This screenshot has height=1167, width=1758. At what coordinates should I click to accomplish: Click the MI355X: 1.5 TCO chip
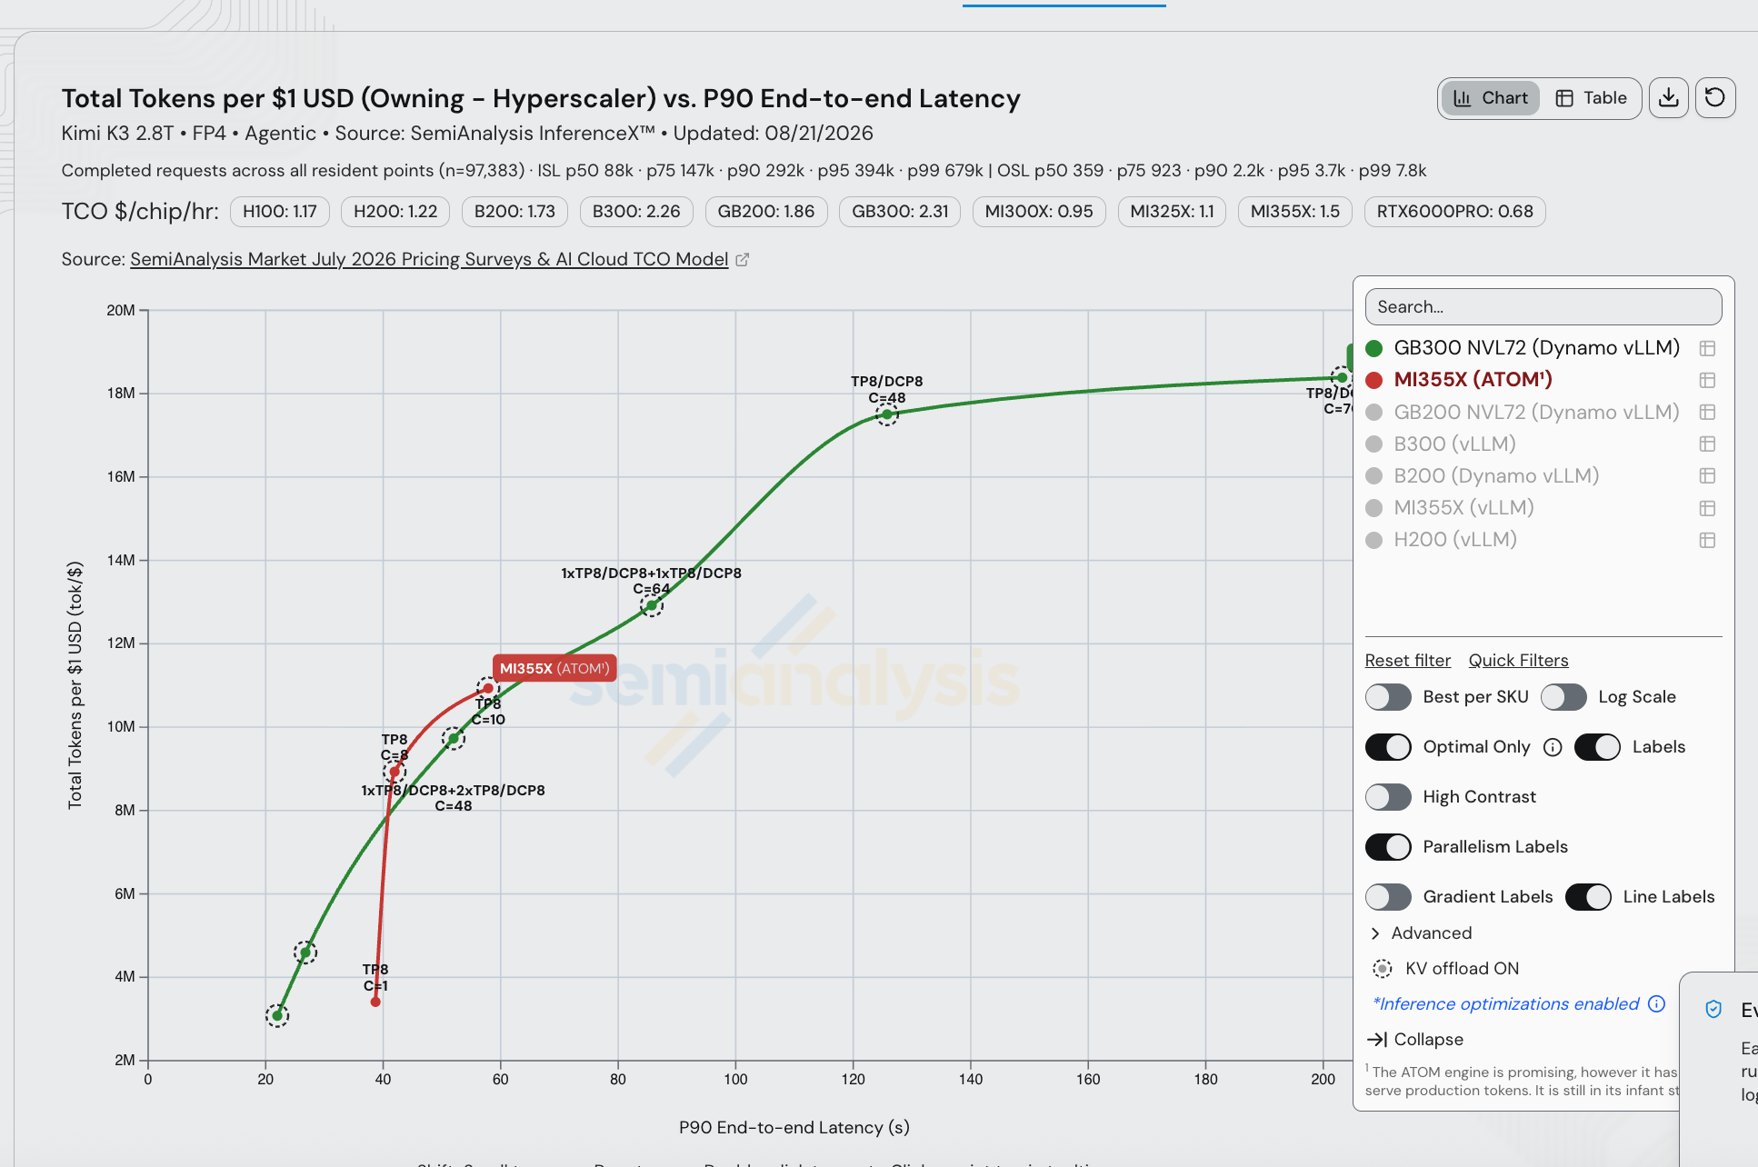(1295, 212)
